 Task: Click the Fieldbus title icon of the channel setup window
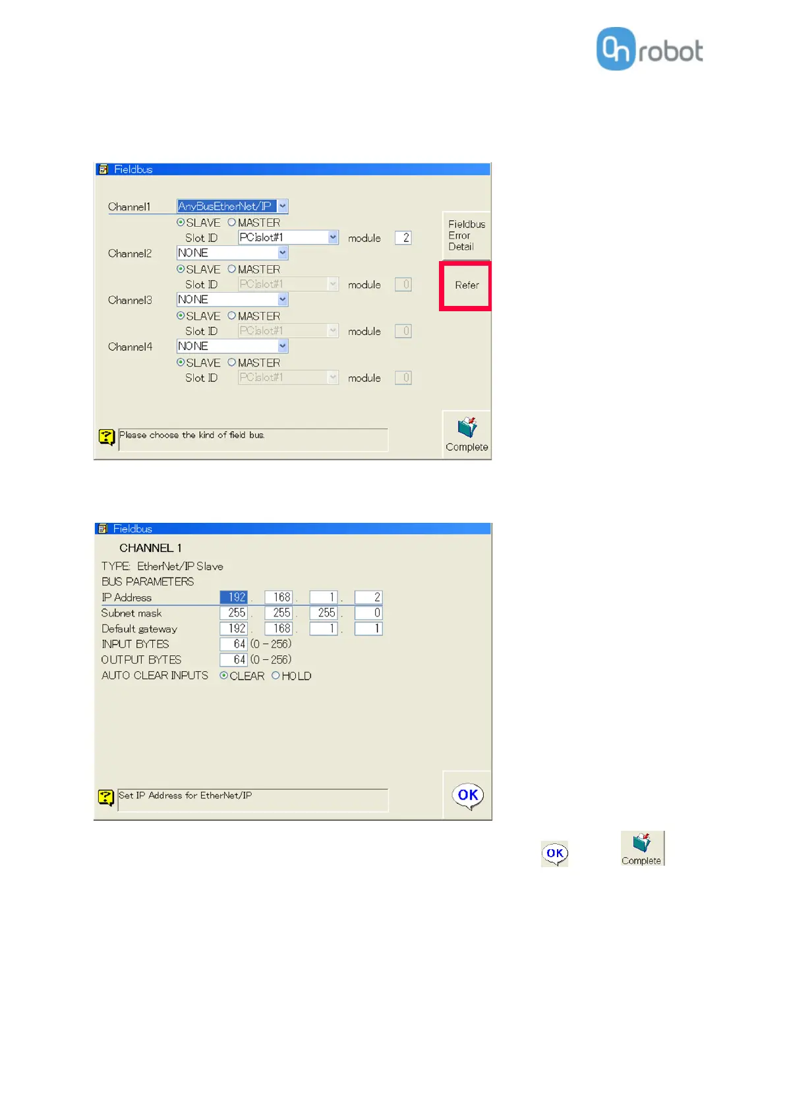tap(103, 169)
